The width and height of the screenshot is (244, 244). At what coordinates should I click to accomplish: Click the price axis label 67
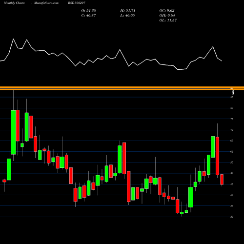232,141
